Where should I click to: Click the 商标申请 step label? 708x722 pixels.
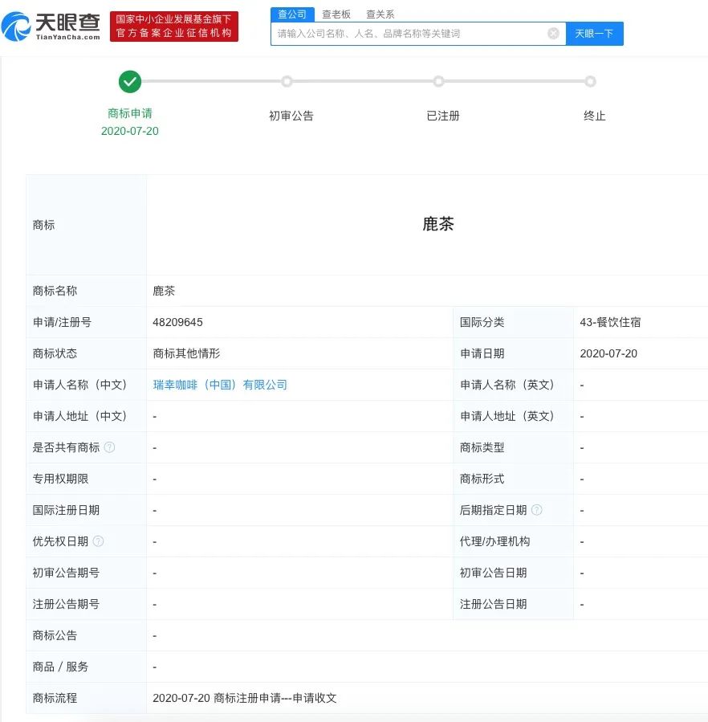(x=130, y=113)
